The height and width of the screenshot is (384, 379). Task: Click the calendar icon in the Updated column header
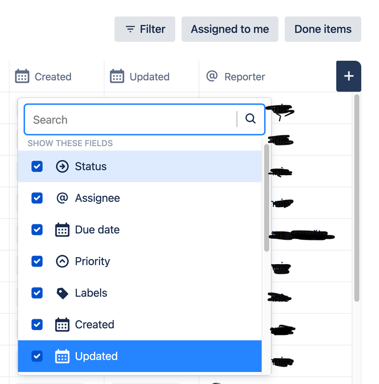(x=117, y=76)
